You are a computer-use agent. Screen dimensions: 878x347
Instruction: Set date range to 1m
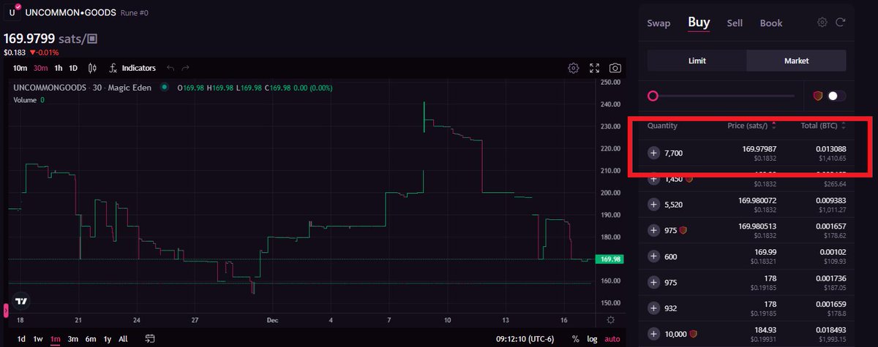[x=55, y=339]
